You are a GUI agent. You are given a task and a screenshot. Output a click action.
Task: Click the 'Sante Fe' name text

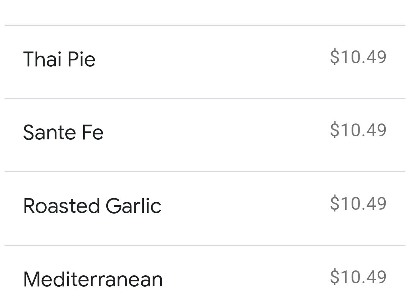pyautogui.click(x=63, y=133)
